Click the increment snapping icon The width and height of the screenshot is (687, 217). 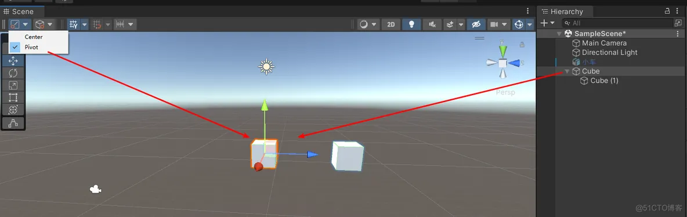pyautogui.click(x=120, y=24)
